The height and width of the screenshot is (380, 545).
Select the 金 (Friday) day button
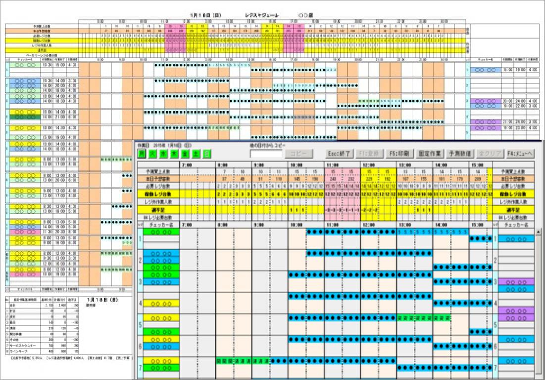(x=185, y=154)
